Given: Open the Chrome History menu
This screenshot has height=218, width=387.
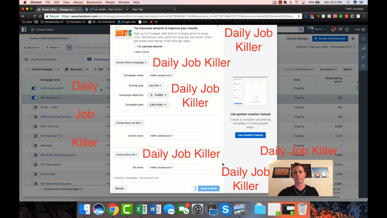Looking at the screenshot, I should [x=78, y=2].
